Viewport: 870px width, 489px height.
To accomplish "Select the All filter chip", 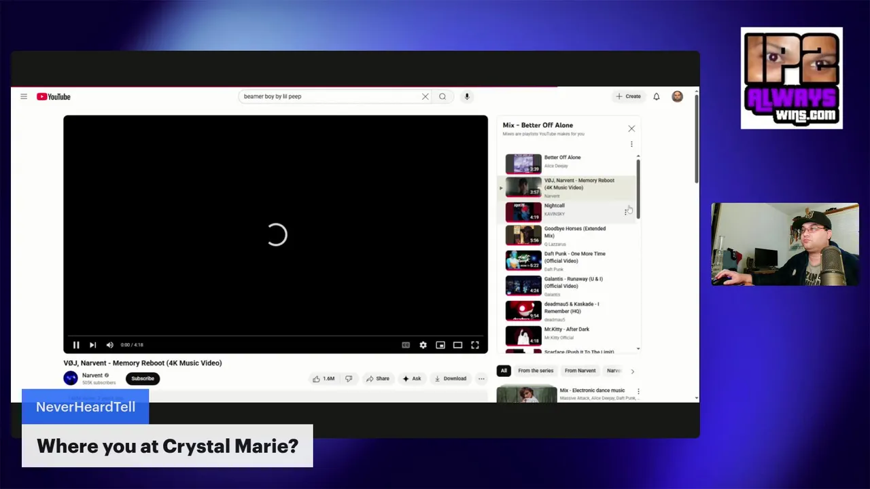I will pyautogui.click(x=504, y=371).
